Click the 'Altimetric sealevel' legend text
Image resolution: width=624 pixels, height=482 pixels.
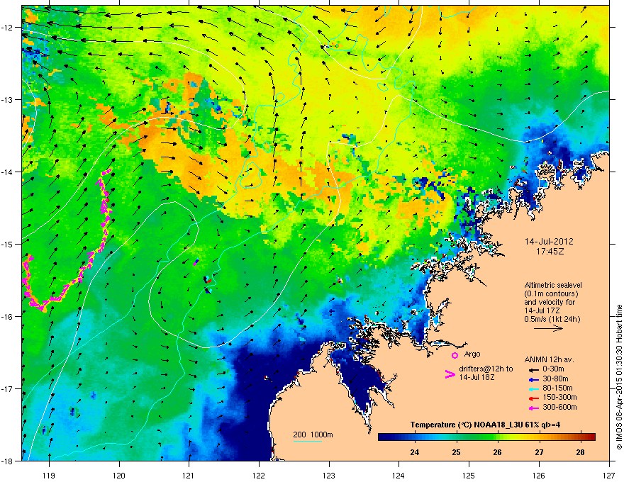[x=553, y=285]
